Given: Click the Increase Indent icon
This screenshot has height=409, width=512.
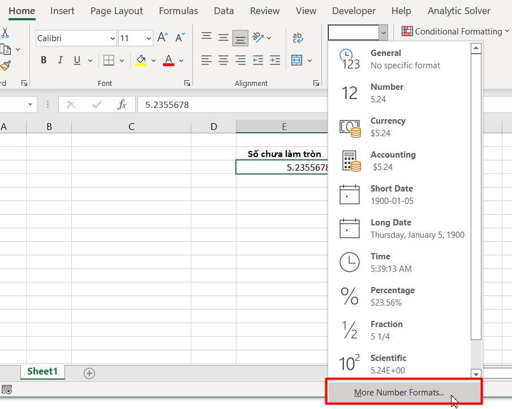Looking at the screenshot, I should coord(275,60).
